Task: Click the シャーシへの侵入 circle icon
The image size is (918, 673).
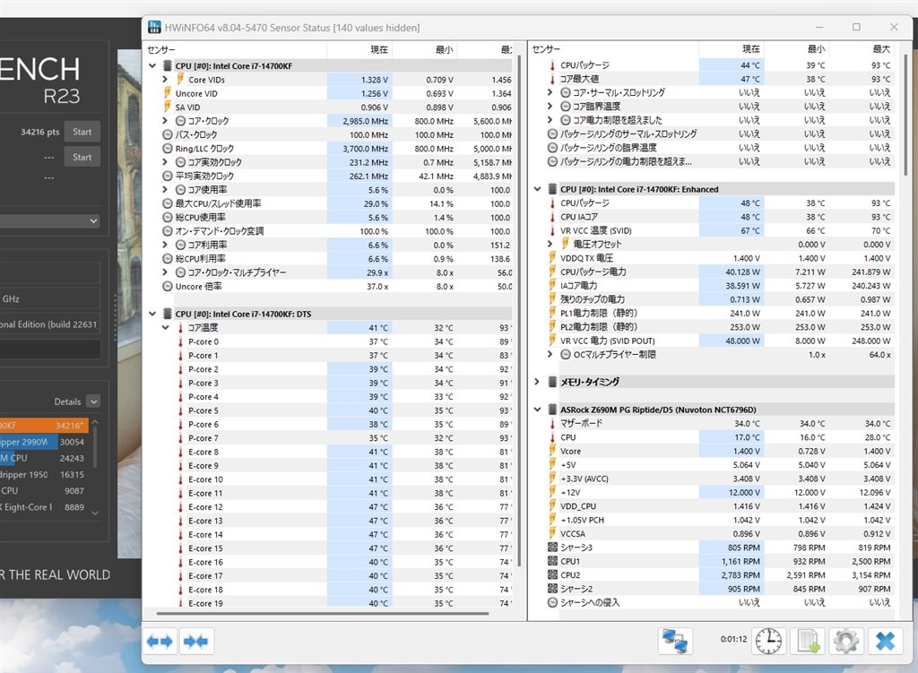Action: (x=552, y=602)
